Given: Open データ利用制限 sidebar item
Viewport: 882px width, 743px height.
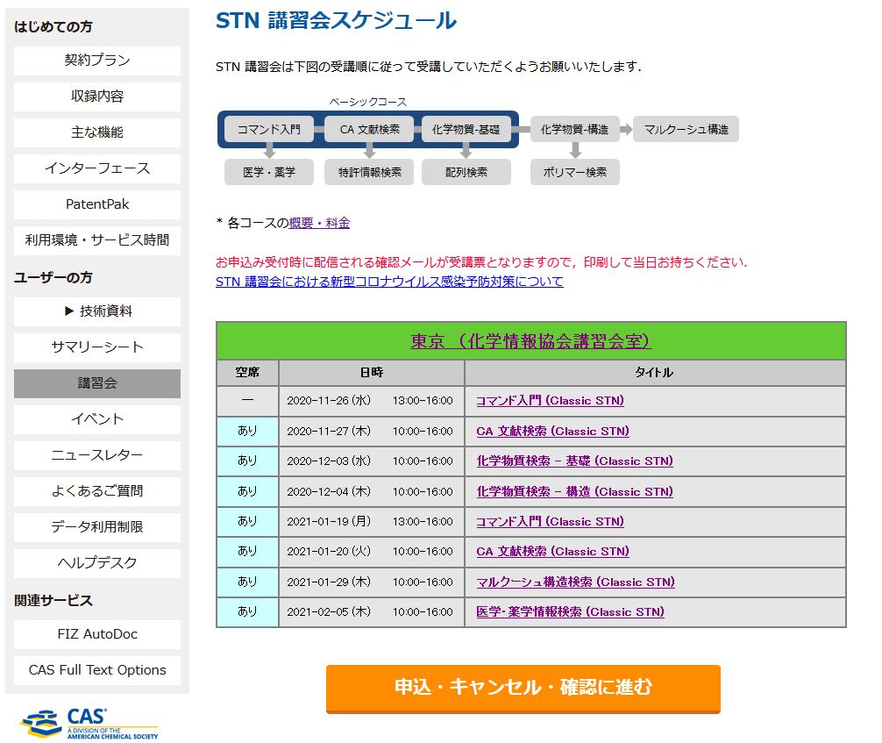Looking at the screenshot, I should (x=97, y=527).
